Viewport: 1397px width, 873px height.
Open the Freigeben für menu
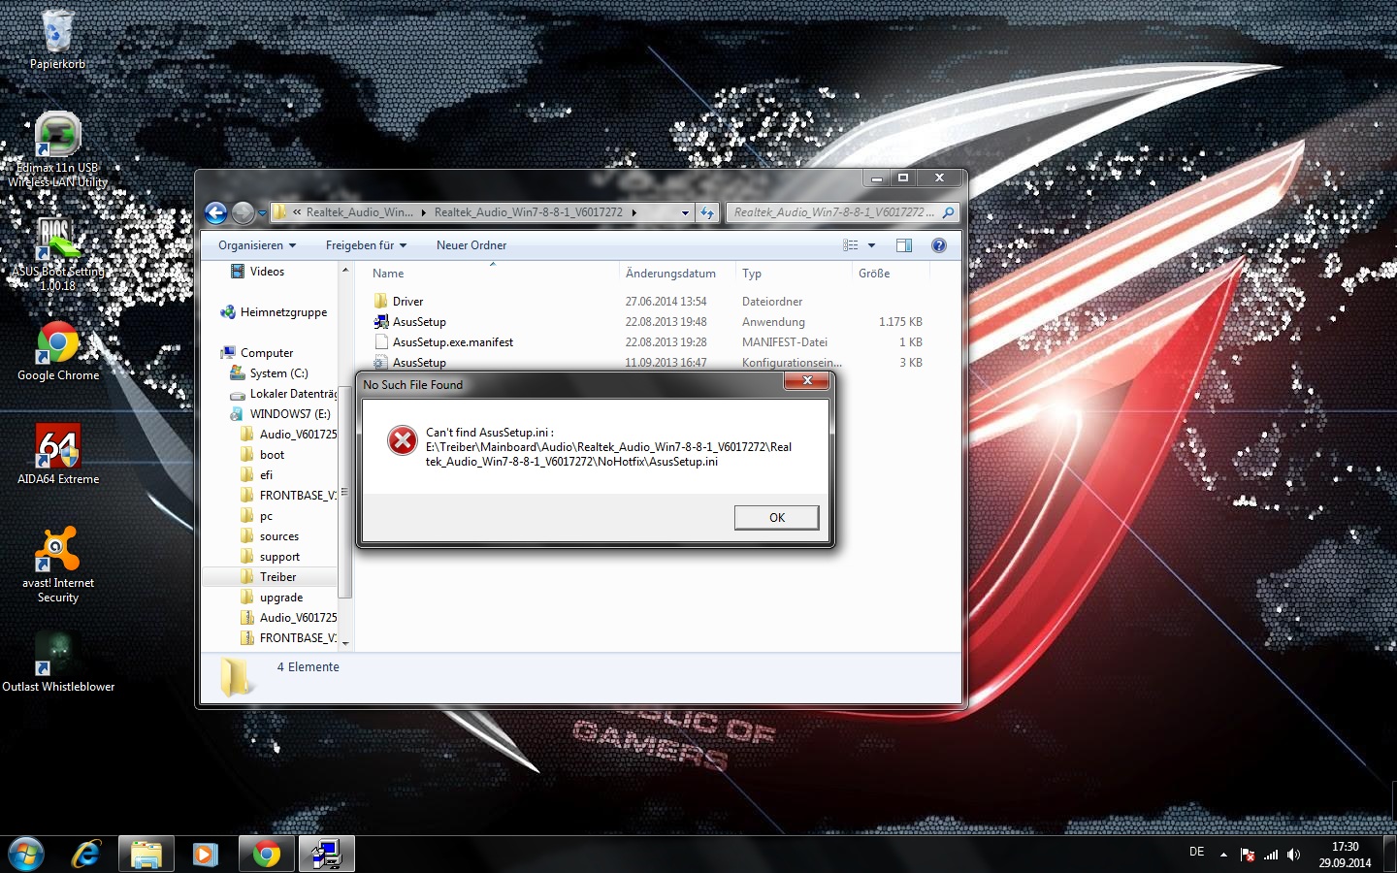click(366, 245)
